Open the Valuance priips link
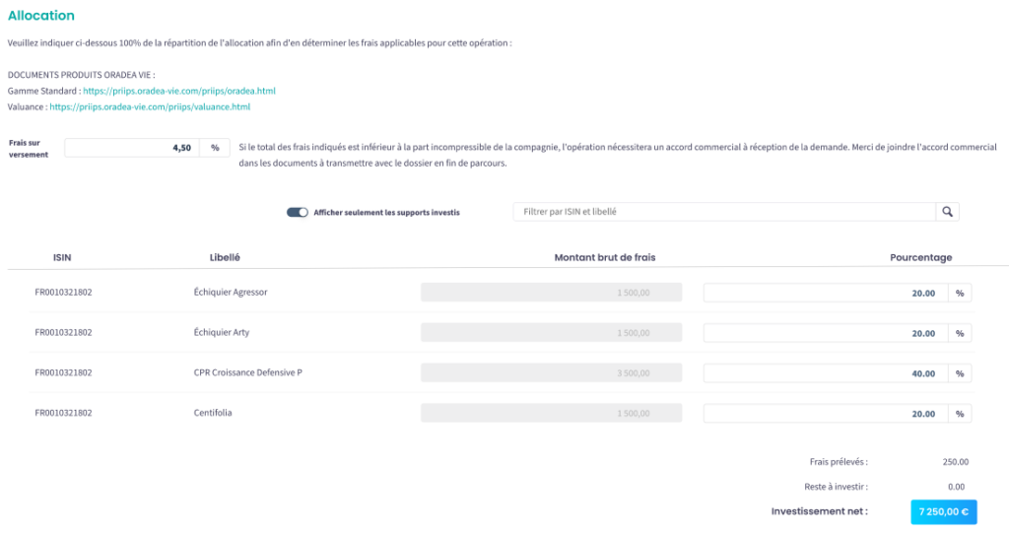Screen dimensions: 1009x536 (150, 106)
